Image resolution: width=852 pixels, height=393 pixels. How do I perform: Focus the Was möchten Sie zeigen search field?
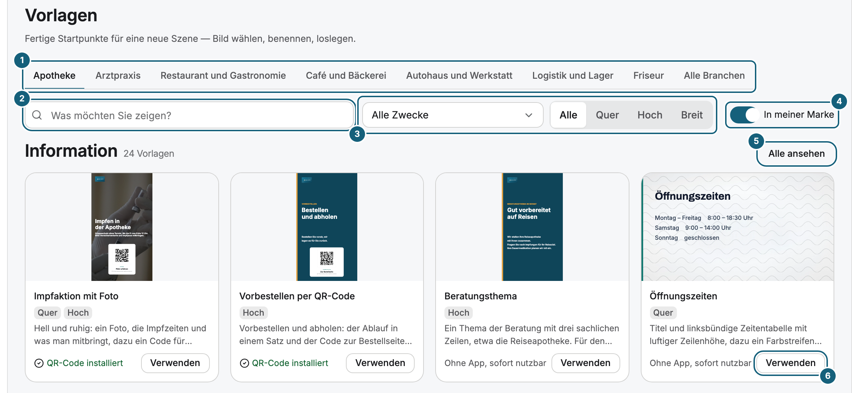(x=189, y=115)
